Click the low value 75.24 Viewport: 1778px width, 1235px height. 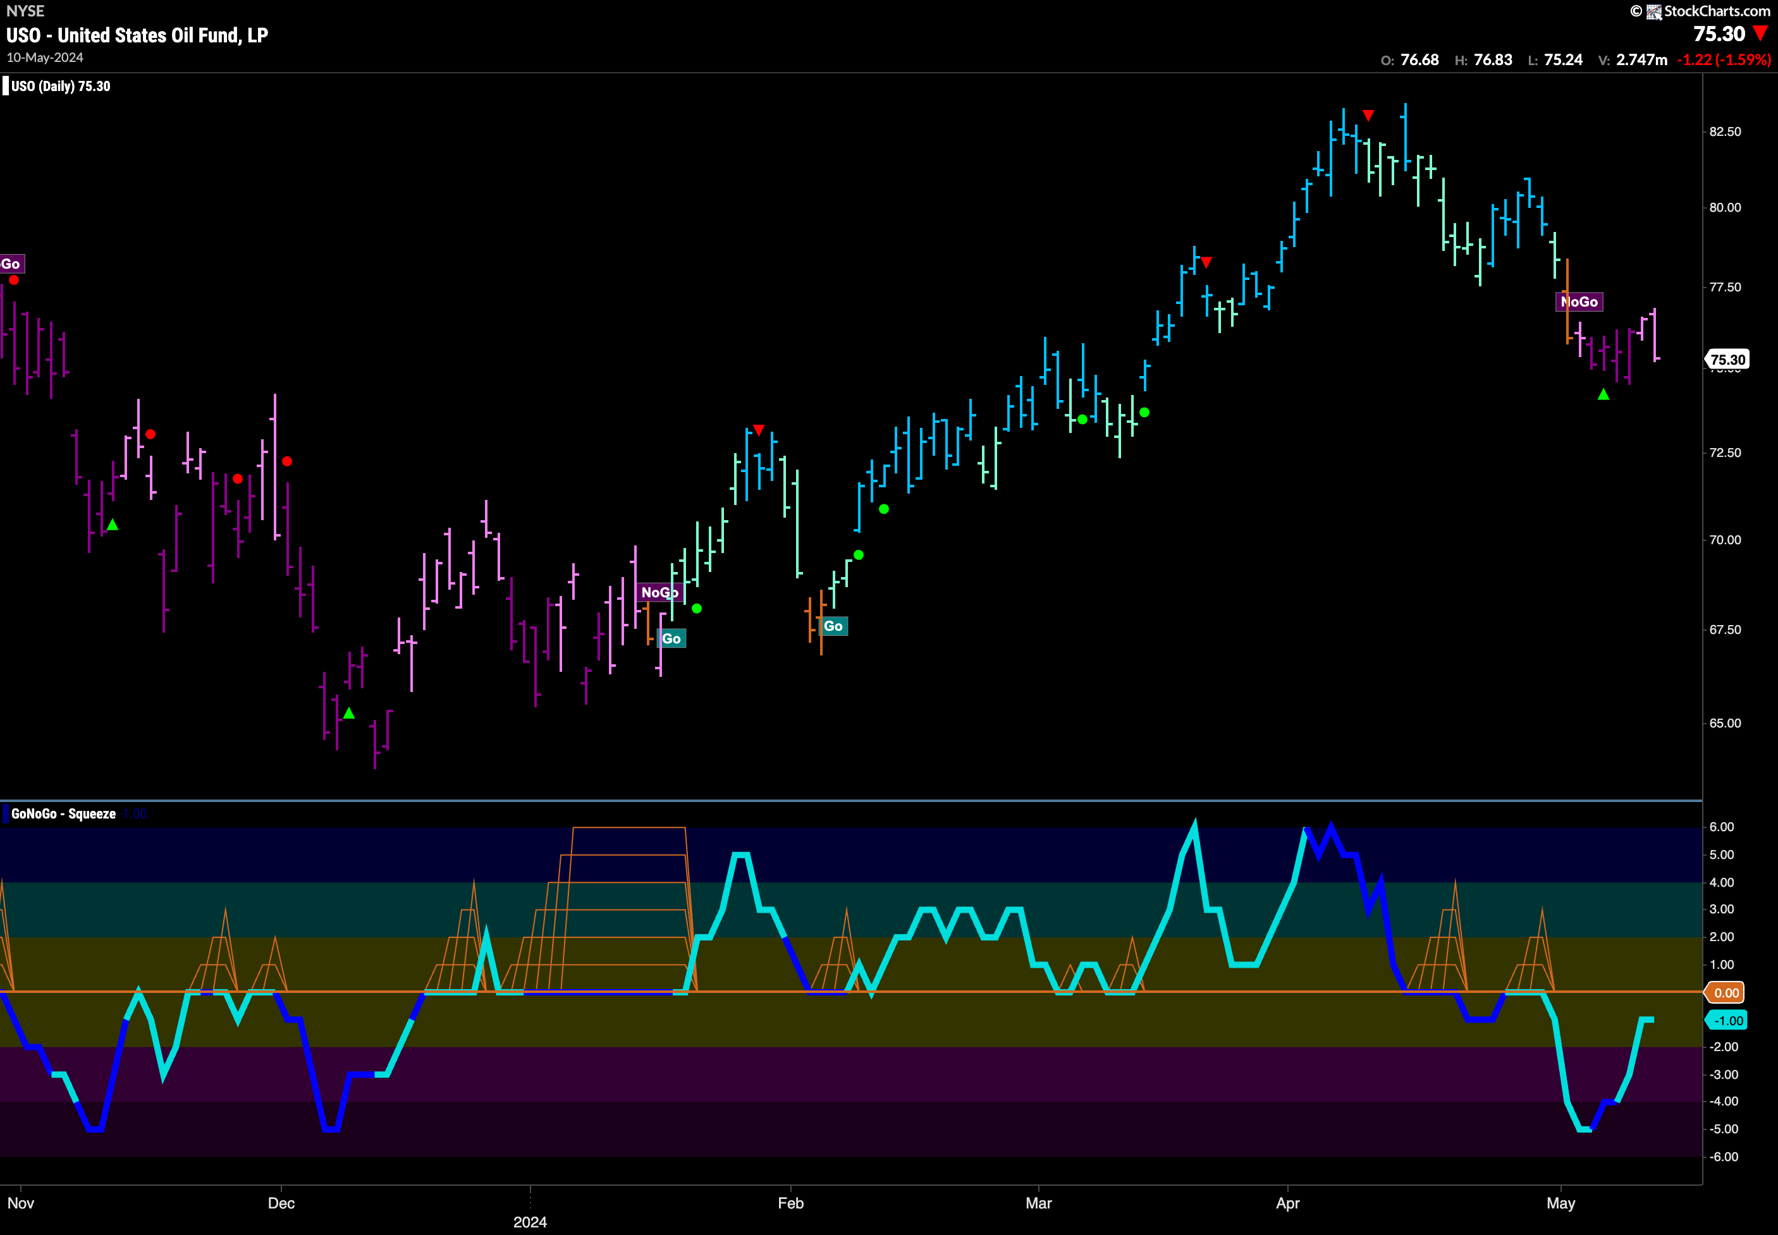point(1564,59)
